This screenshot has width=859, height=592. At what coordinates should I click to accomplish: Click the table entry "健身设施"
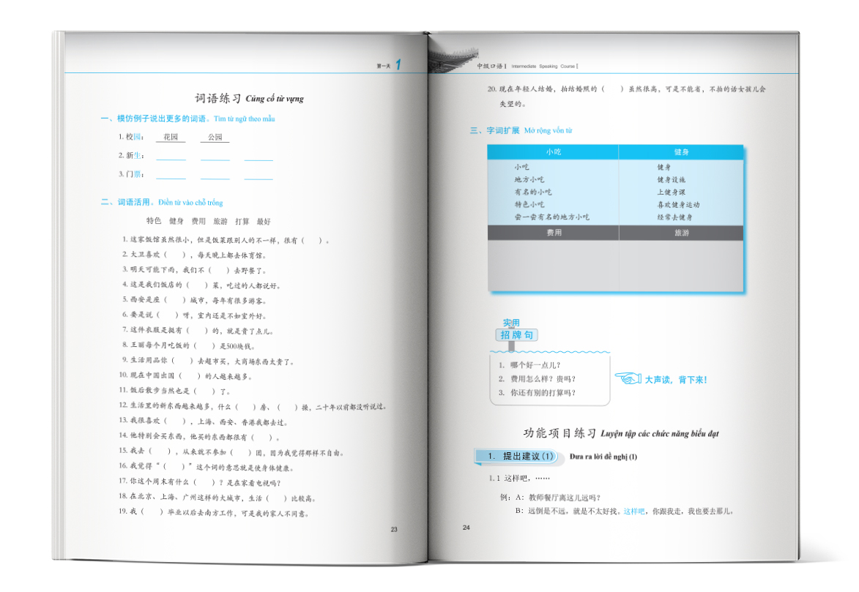click(671, 179)
